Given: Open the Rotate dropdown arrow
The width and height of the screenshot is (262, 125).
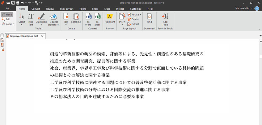Looking at the screenshot, I should [140, 15].
